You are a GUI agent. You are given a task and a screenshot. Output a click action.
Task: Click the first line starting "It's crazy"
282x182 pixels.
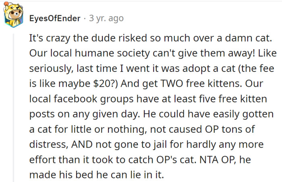pyautogui.click(x=151, y=38)
